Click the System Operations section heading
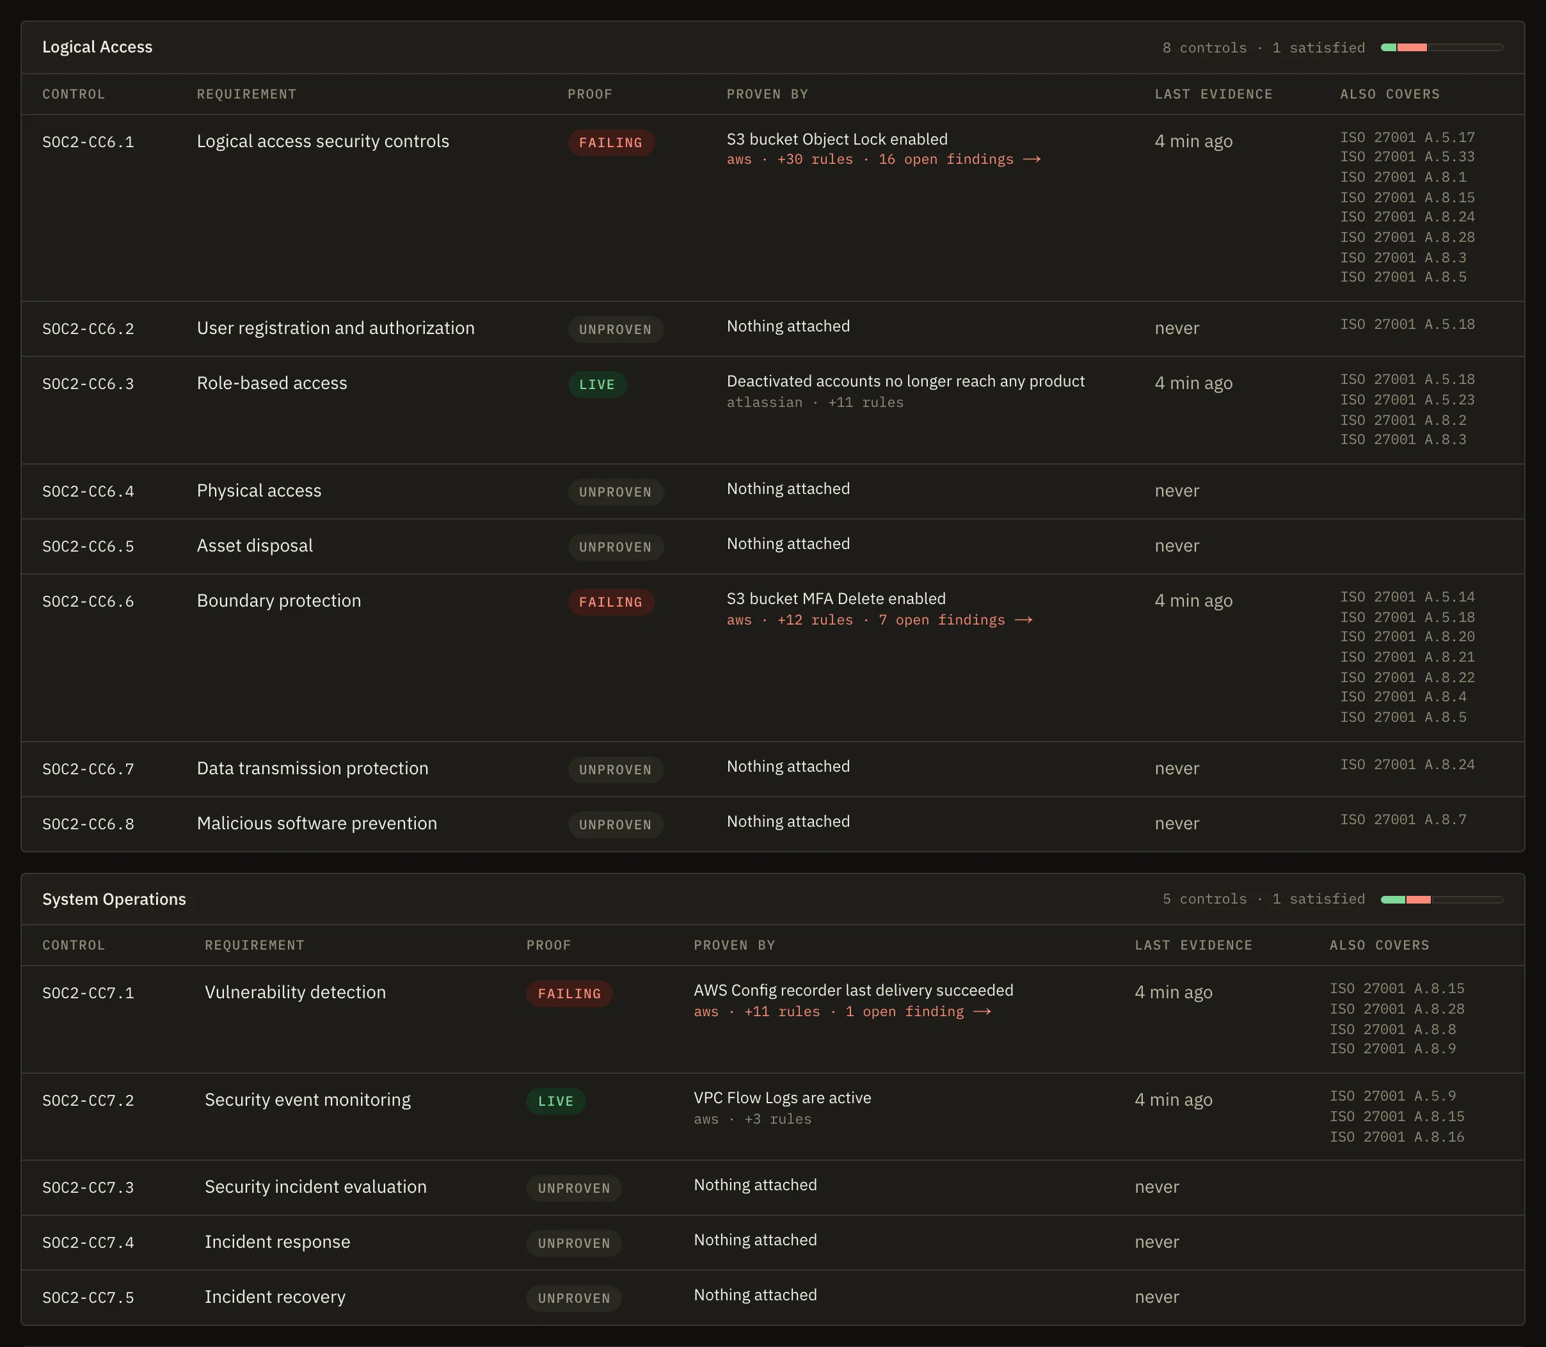Screen dimensions: 1546x1347 click(115, 899)
